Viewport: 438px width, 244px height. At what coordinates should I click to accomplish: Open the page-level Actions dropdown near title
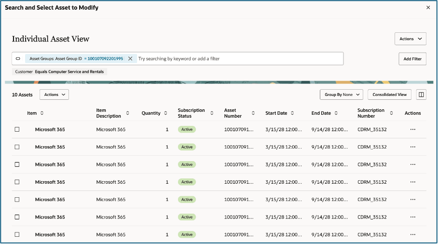point(411,39)
